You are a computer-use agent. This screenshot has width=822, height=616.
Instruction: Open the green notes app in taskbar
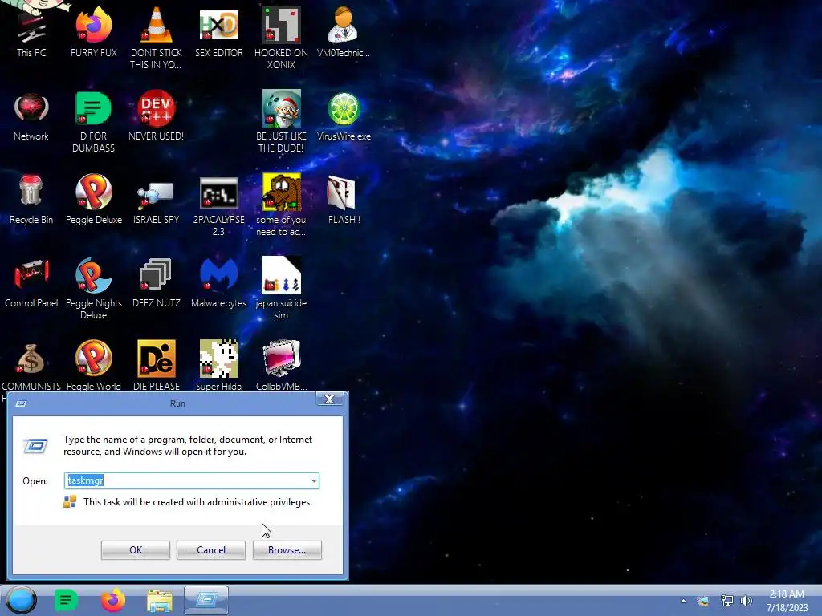coord(66,600)
